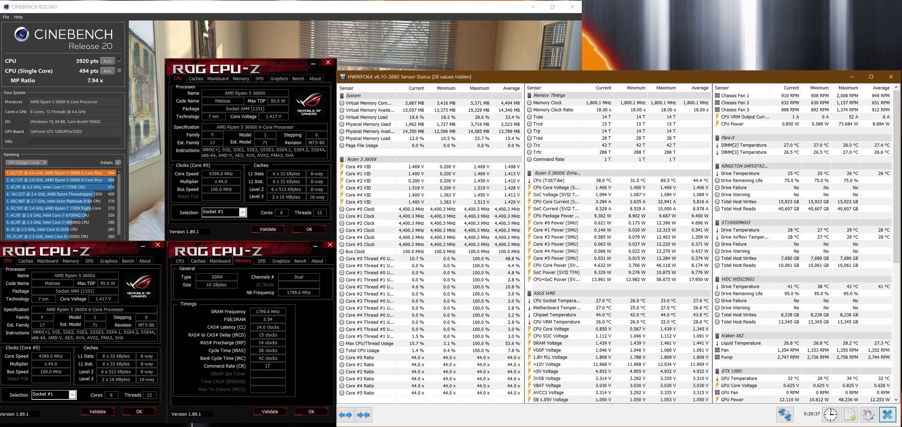Image resolution: width=902 pixels, height=427 pixels.
Task: Switch to Caches tab in top CPU-Z
Action: pos(196,79)
